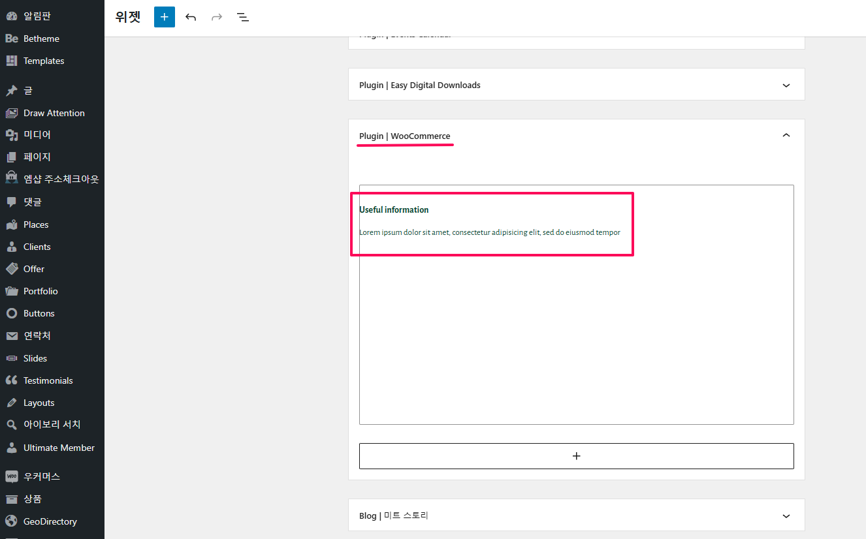The height and width of the screenshot is (539, 866).
Task: Click the 상품 archive box icon
Action: click(x=11, y=499)
